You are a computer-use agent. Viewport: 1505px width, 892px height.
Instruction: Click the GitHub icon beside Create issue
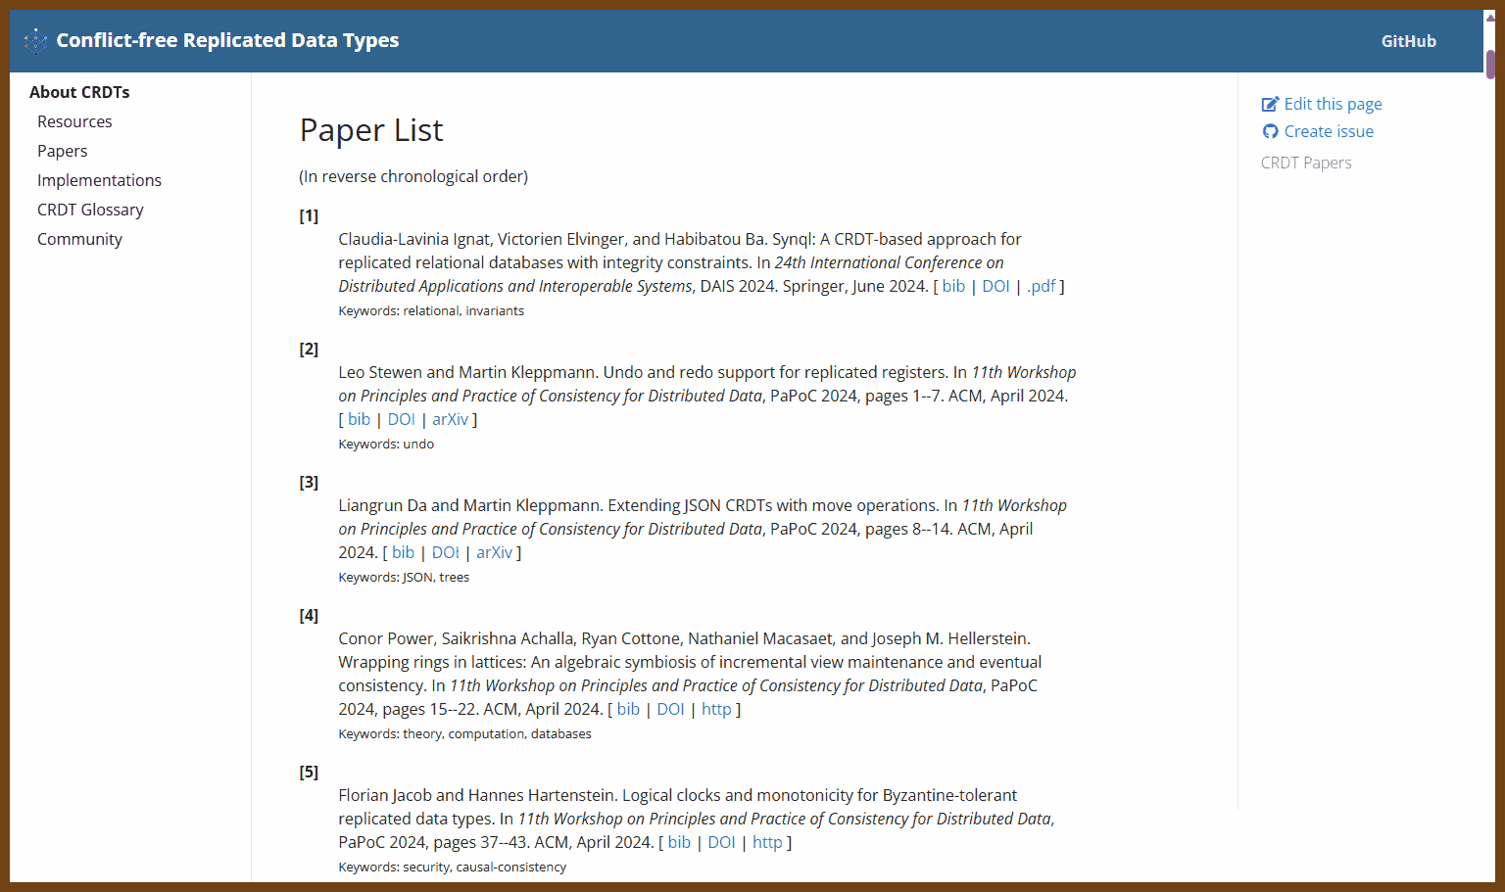[1270, 131]
